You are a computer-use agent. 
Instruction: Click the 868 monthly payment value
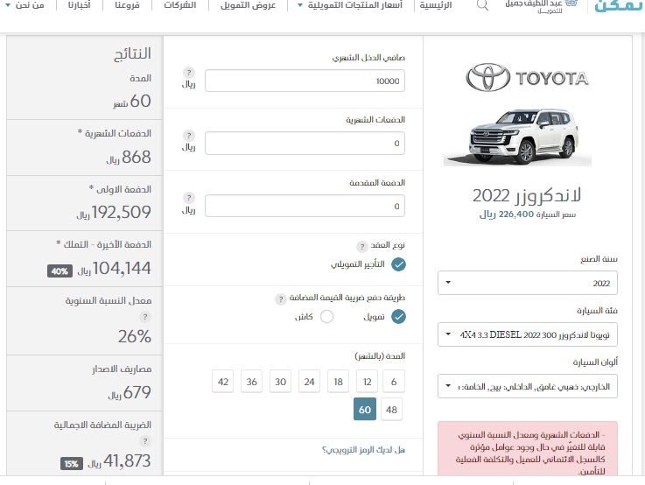[x=137, y=157]
